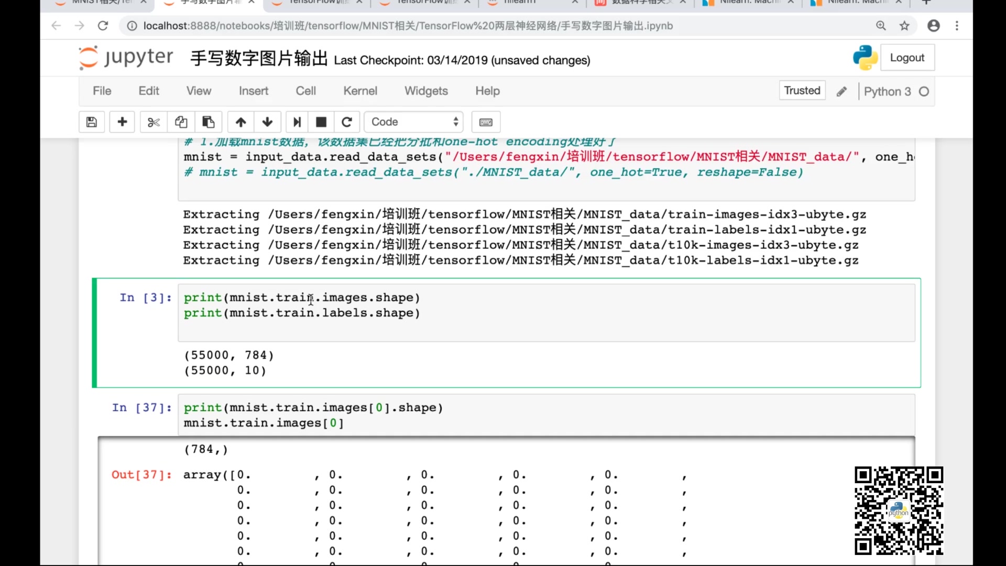Move selected cell down arrow
The height and width of the screenshot is (566, 1006).
click(268, 122)
